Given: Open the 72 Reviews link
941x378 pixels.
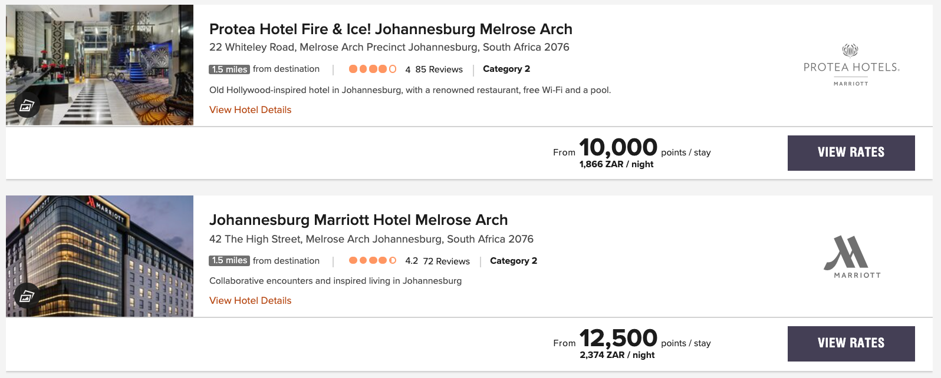Looking at the screenshot, I should click(446, 261).
